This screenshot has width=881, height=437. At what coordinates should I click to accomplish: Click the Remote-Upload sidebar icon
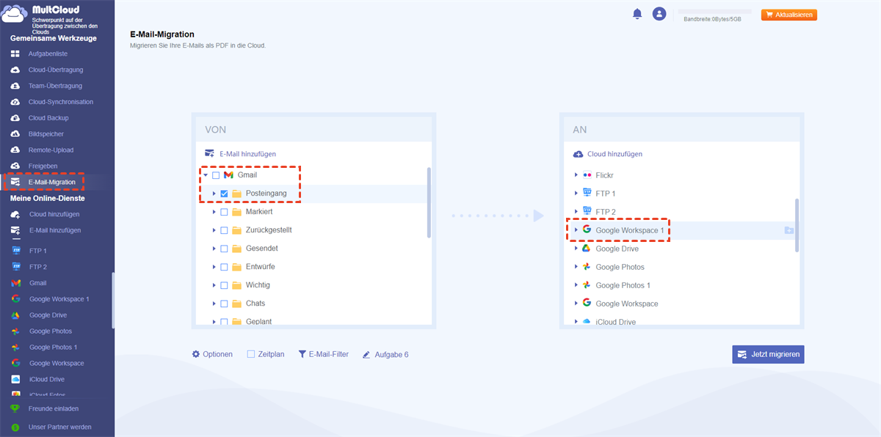click(x=15, y=150)
